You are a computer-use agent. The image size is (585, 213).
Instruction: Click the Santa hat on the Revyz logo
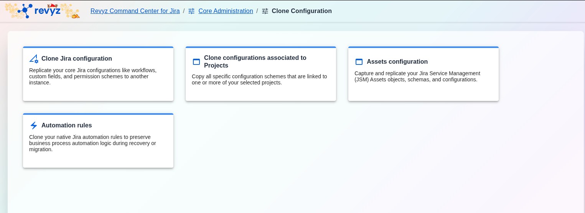click(51, 5)
